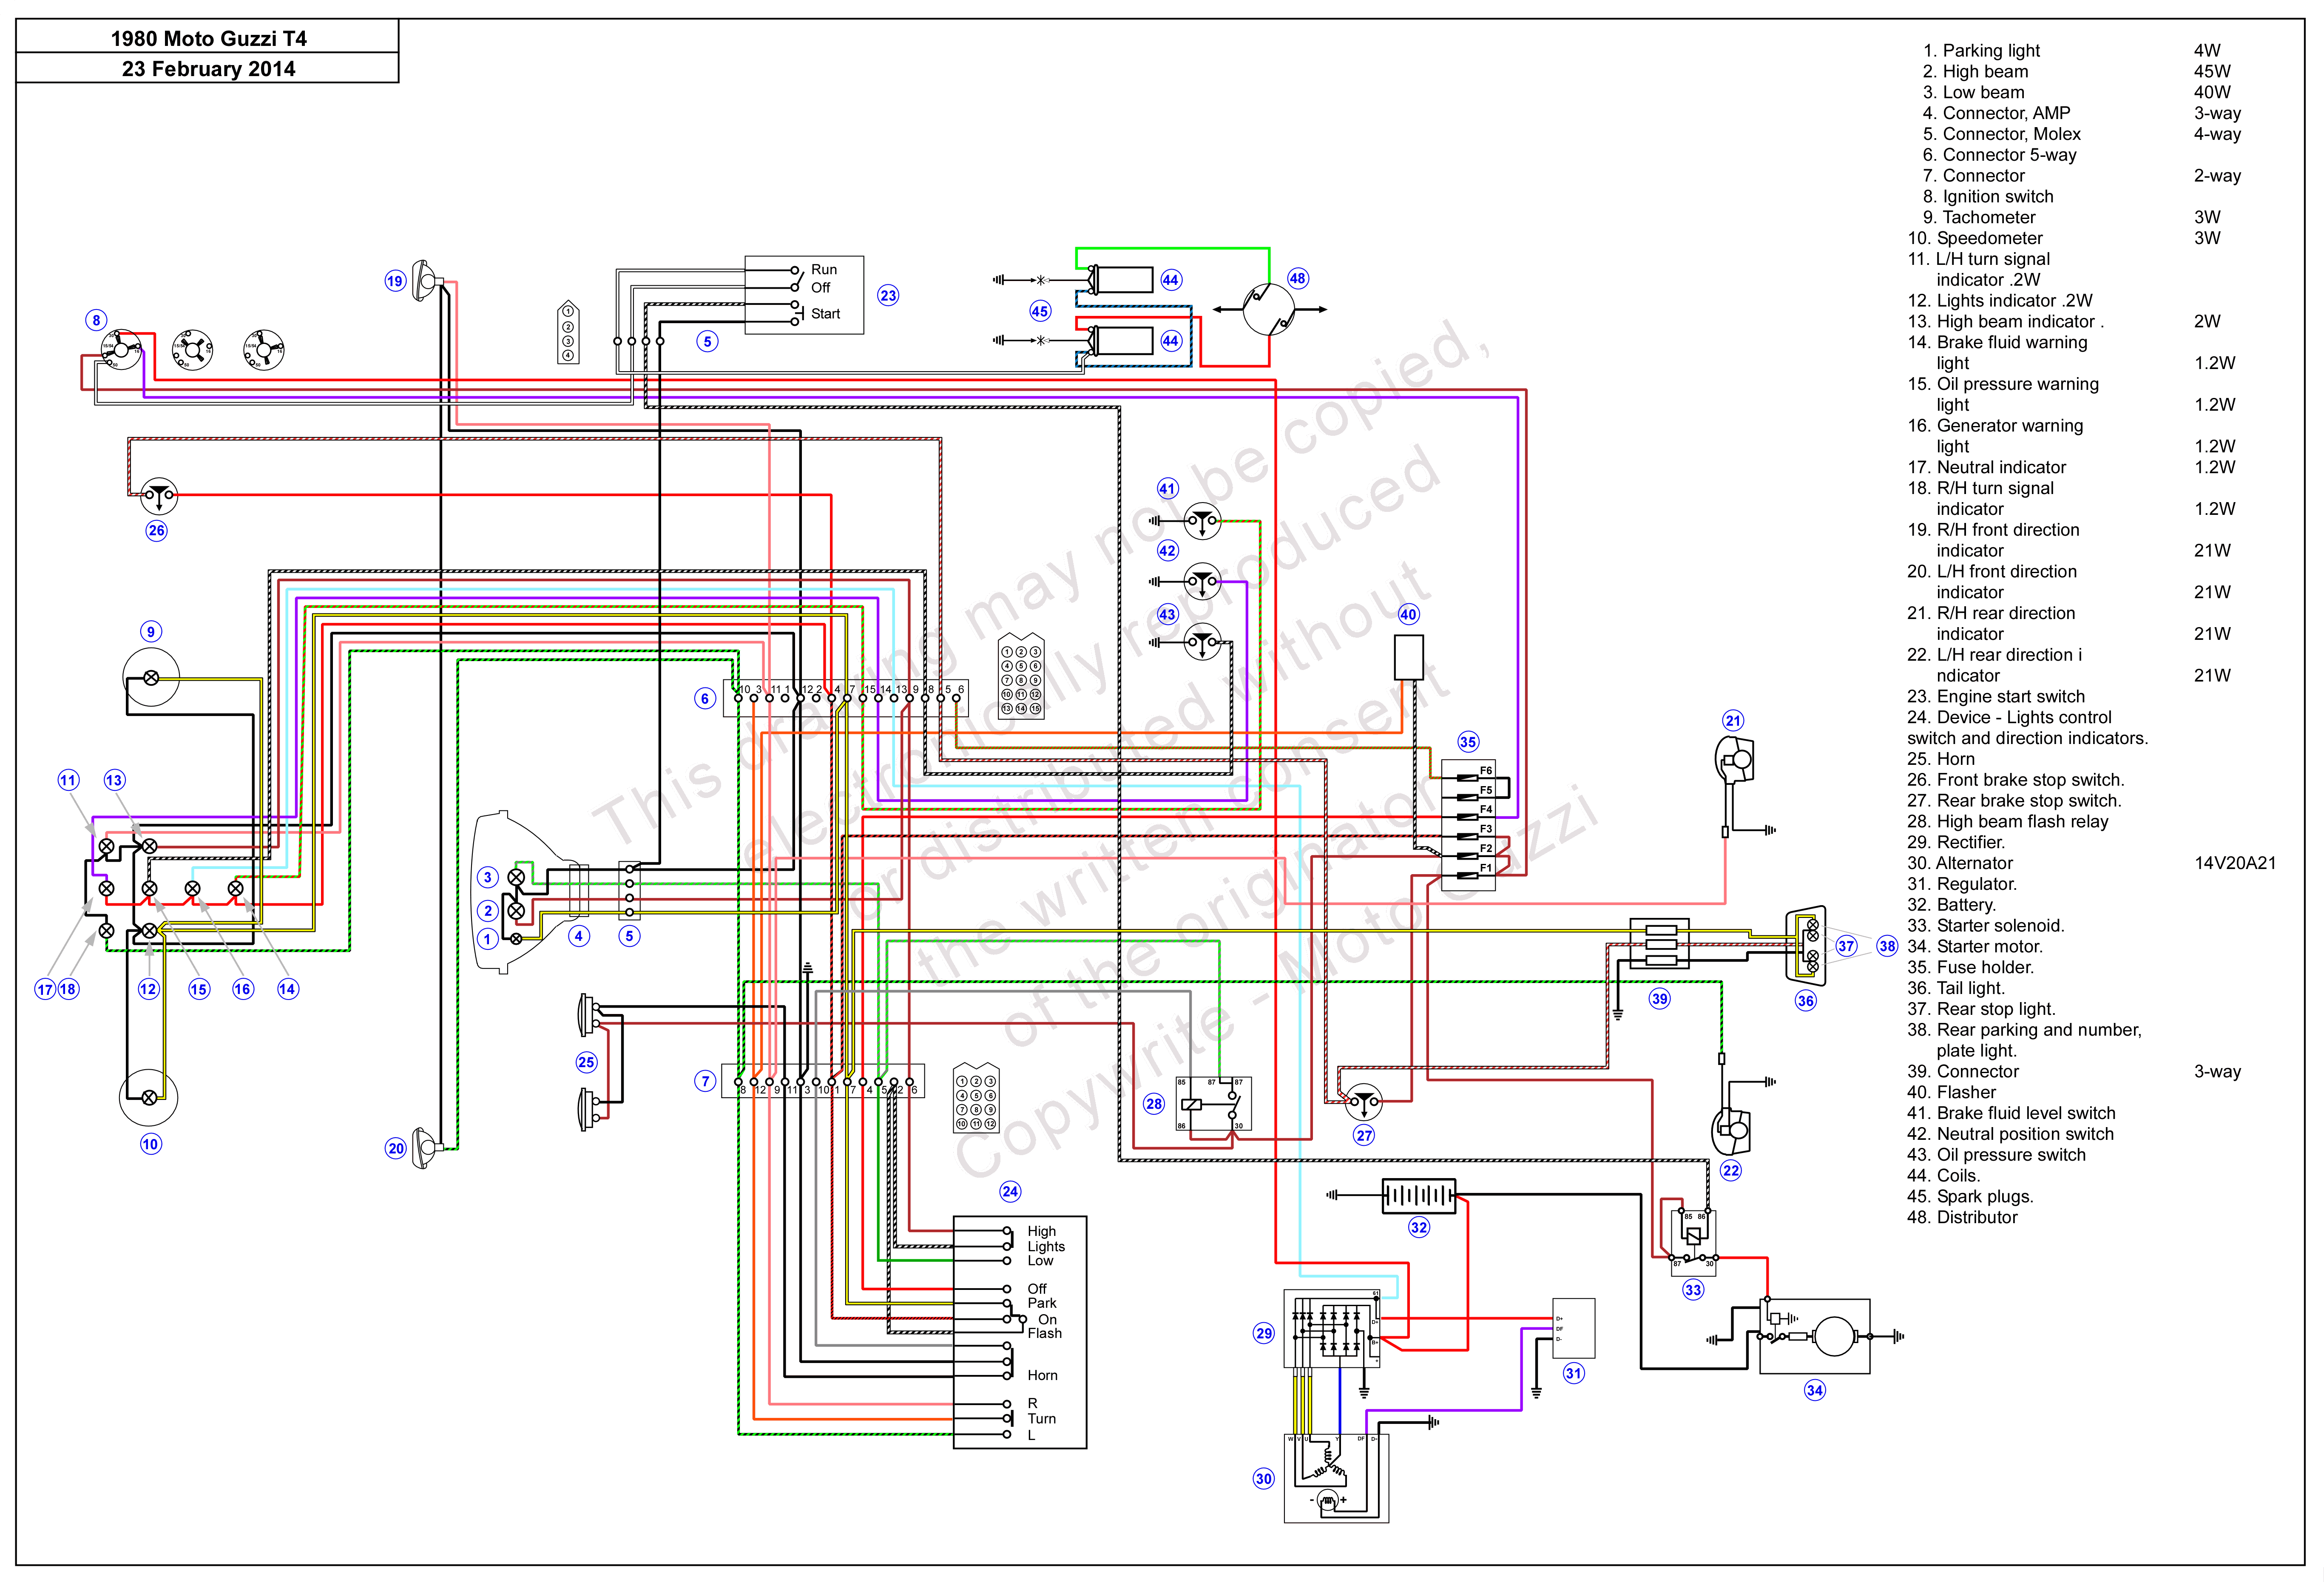The image size is (2324, 1582).
Task: Click the '14V20A21' alternator rating text
Action: click(2235, 863)
